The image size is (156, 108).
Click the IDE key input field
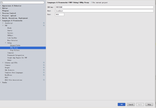104,7
